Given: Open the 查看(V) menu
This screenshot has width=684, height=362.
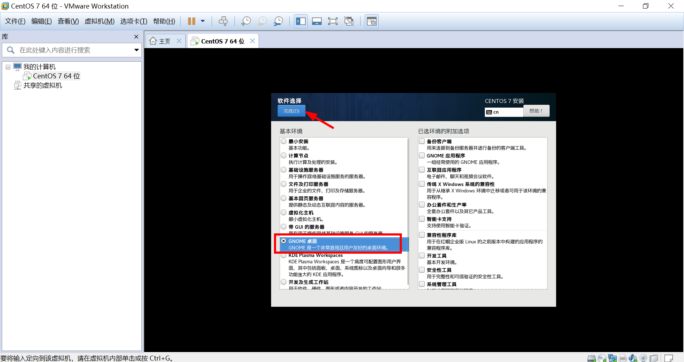Looking at the screenshot, I should 68,21.
